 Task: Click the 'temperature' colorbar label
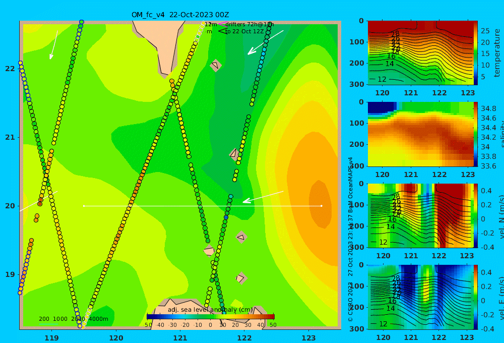497,53
